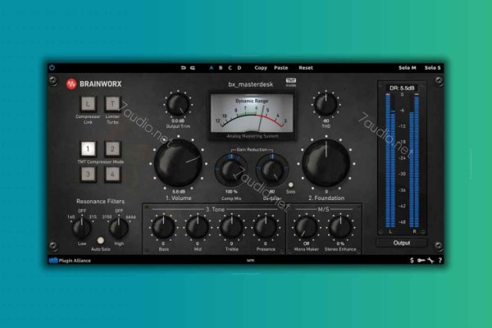The height and width of the screenshot is (328, 492).
Task: Click the High resonance filter knob
Action: pyautogui.click(x=119, y=228)
